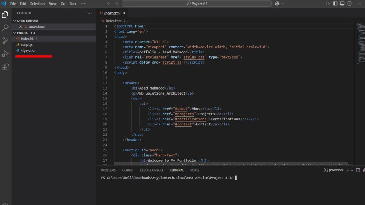Switch to the Output panel tab
Image resolution: width=365 pixels, height=205 pixels.
point(128,170)
